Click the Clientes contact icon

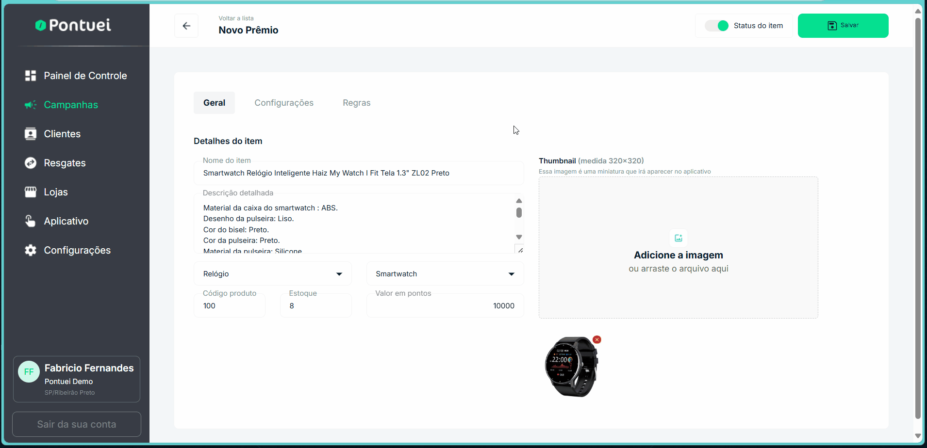point(31,134)
